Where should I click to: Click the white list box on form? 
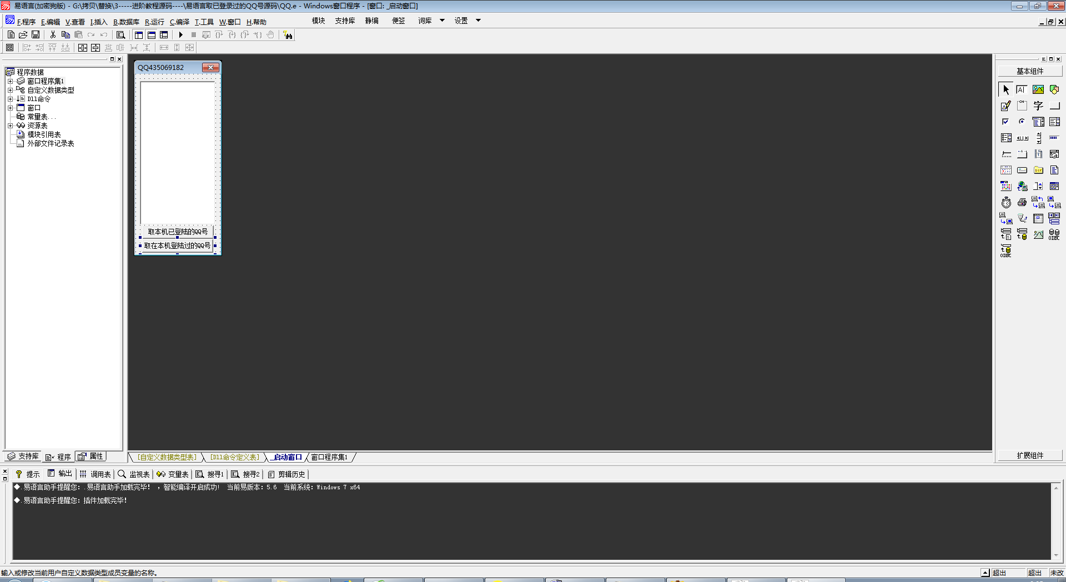[x=178, y=153]
